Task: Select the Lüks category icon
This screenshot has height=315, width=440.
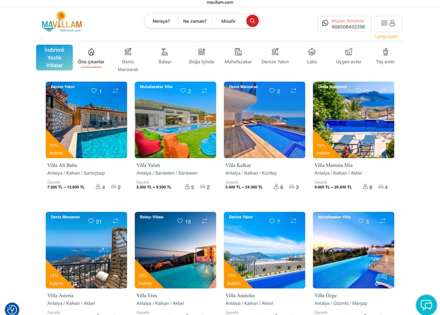Action: [x=312, y=52]
